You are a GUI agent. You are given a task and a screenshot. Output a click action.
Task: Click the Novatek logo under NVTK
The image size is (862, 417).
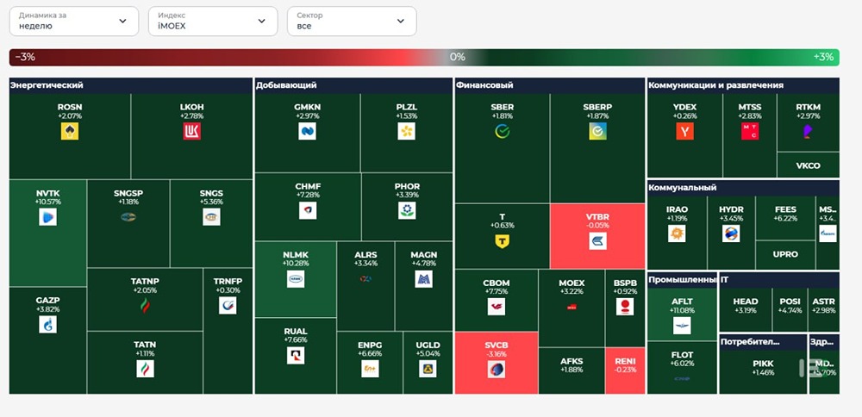47,216
